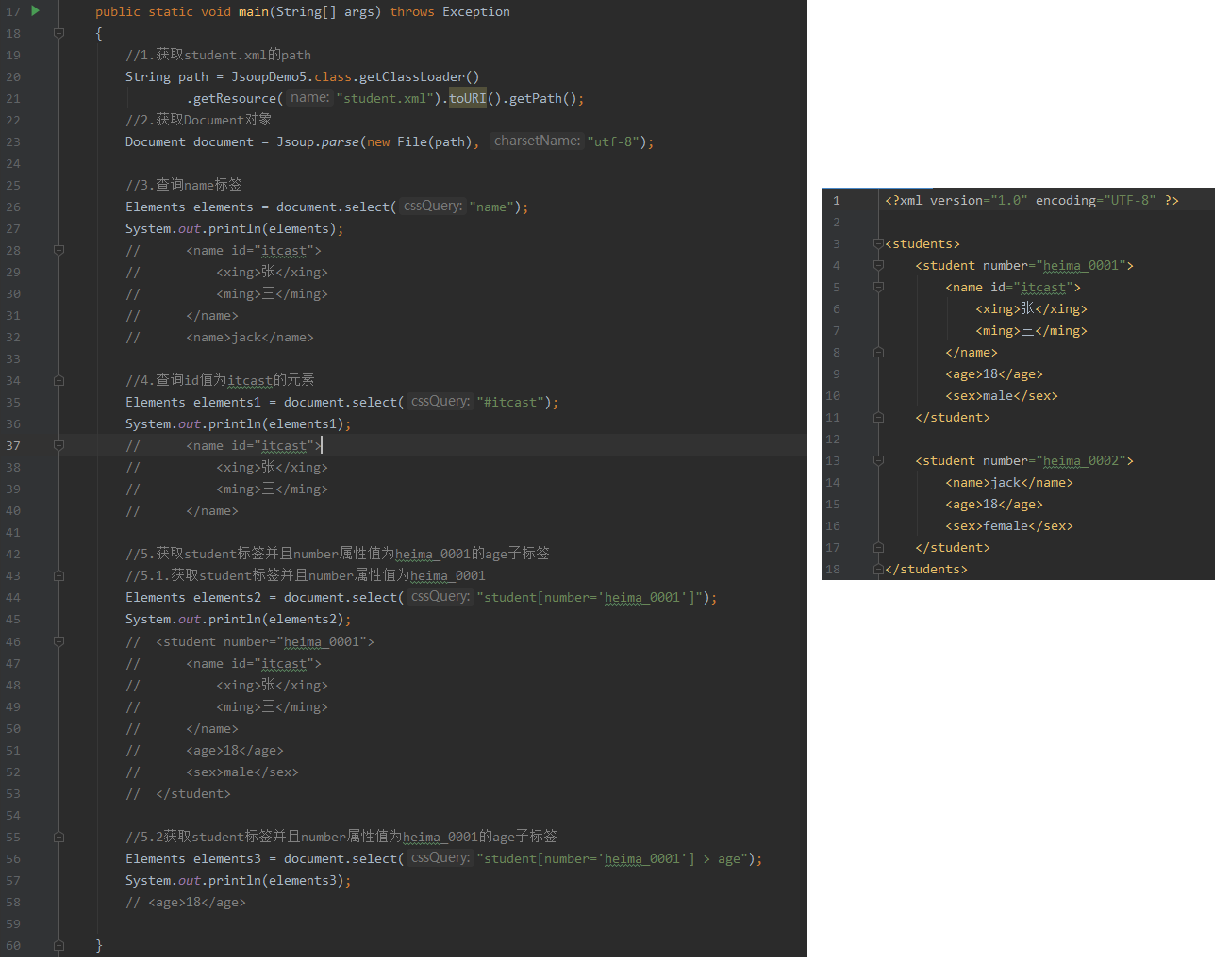Image resolution: width=1230 pixels, height=979 pixels.
Task: Click the selector string ending with "> age"
Action: [612, 858]
